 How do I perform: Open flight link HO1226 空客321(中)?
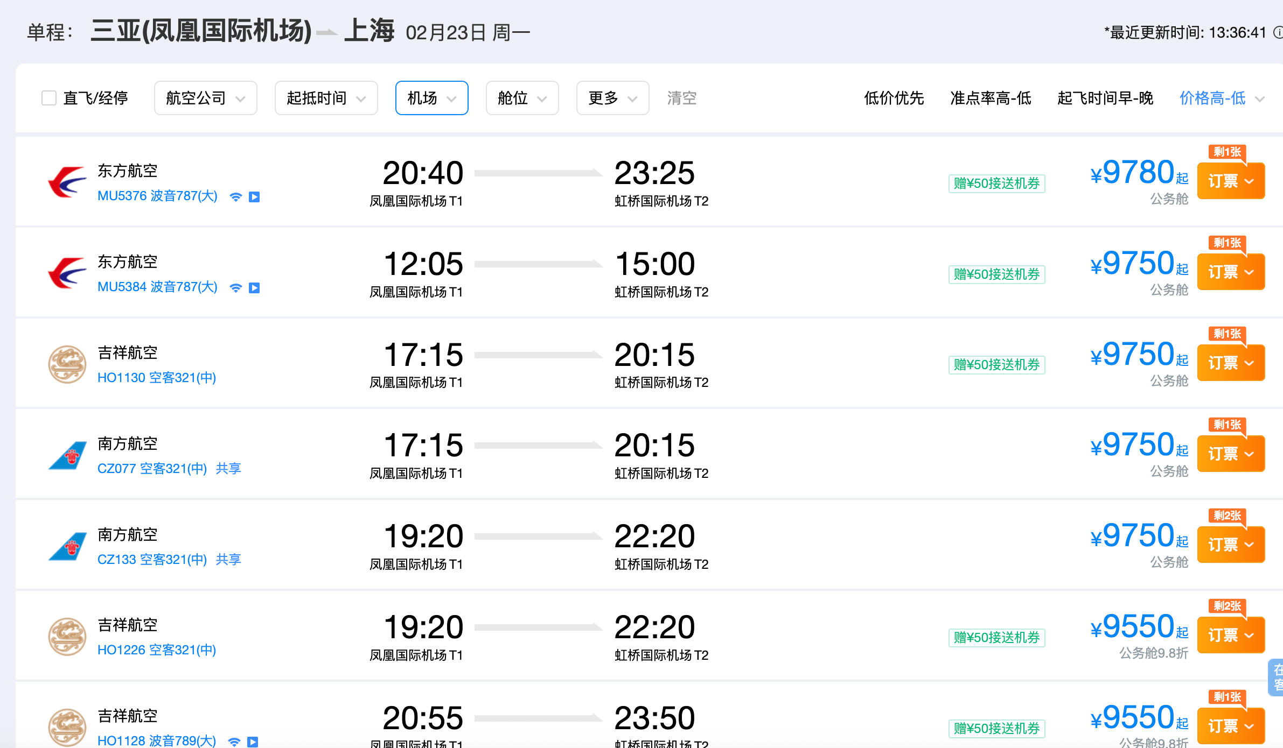pos(157,650)
